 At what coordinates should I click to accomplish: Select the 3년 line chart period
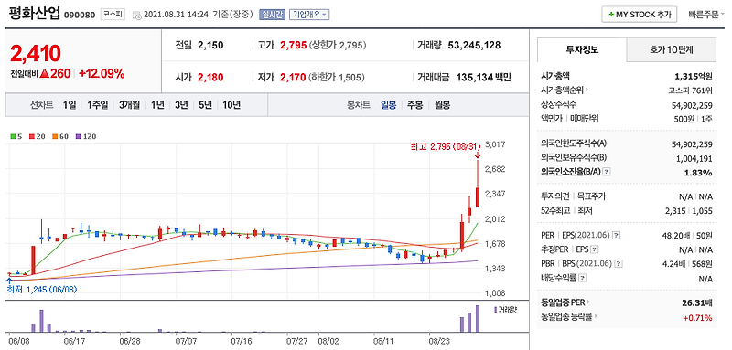[x=181, y=105]
